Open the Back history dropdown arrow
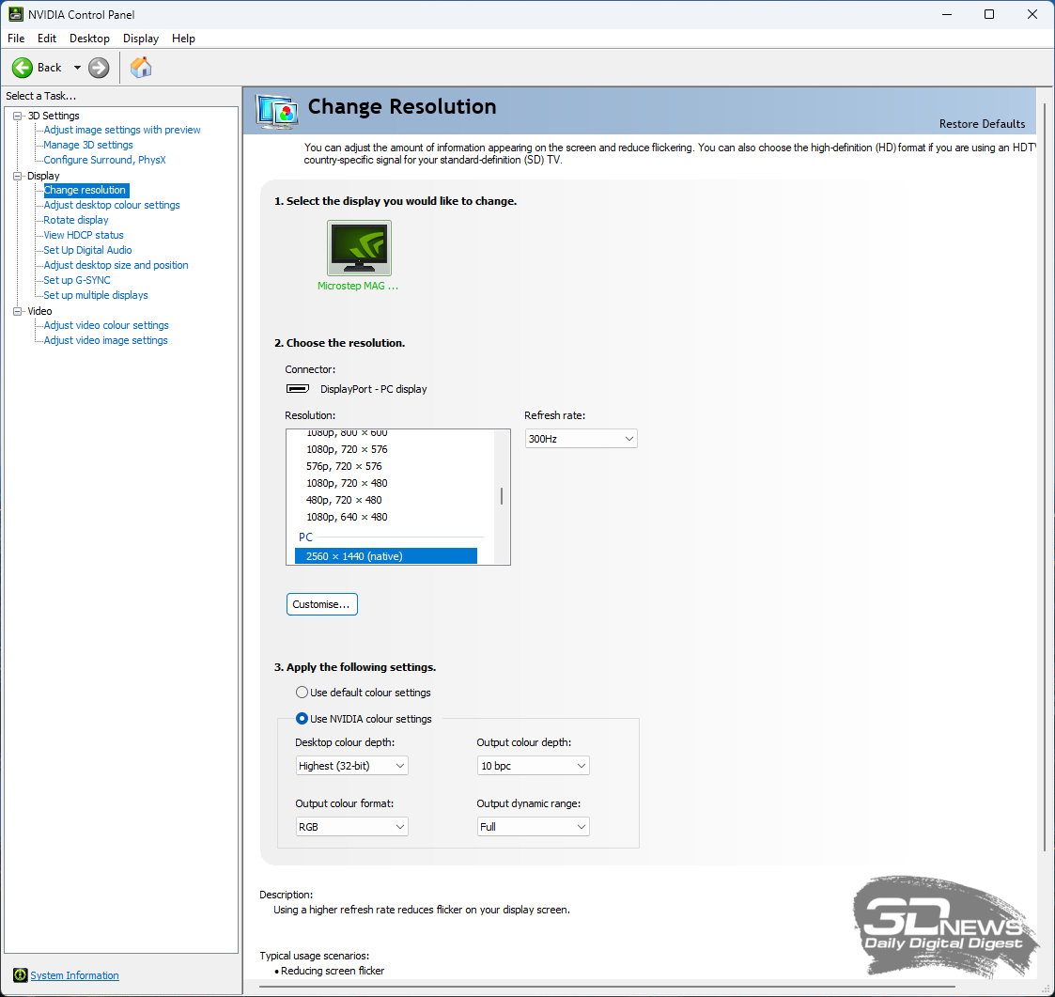This screenshot has height=997, width=1055. 77,68
